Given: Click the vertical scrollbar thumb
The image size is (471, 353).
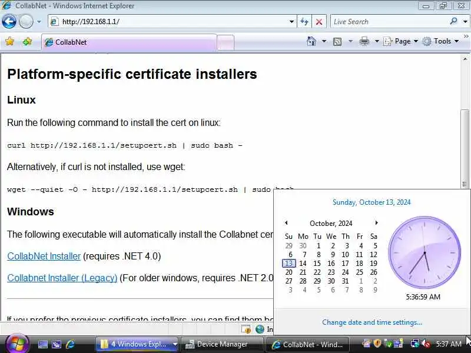Looking at the screenshot, I should [x=465, y=149].
